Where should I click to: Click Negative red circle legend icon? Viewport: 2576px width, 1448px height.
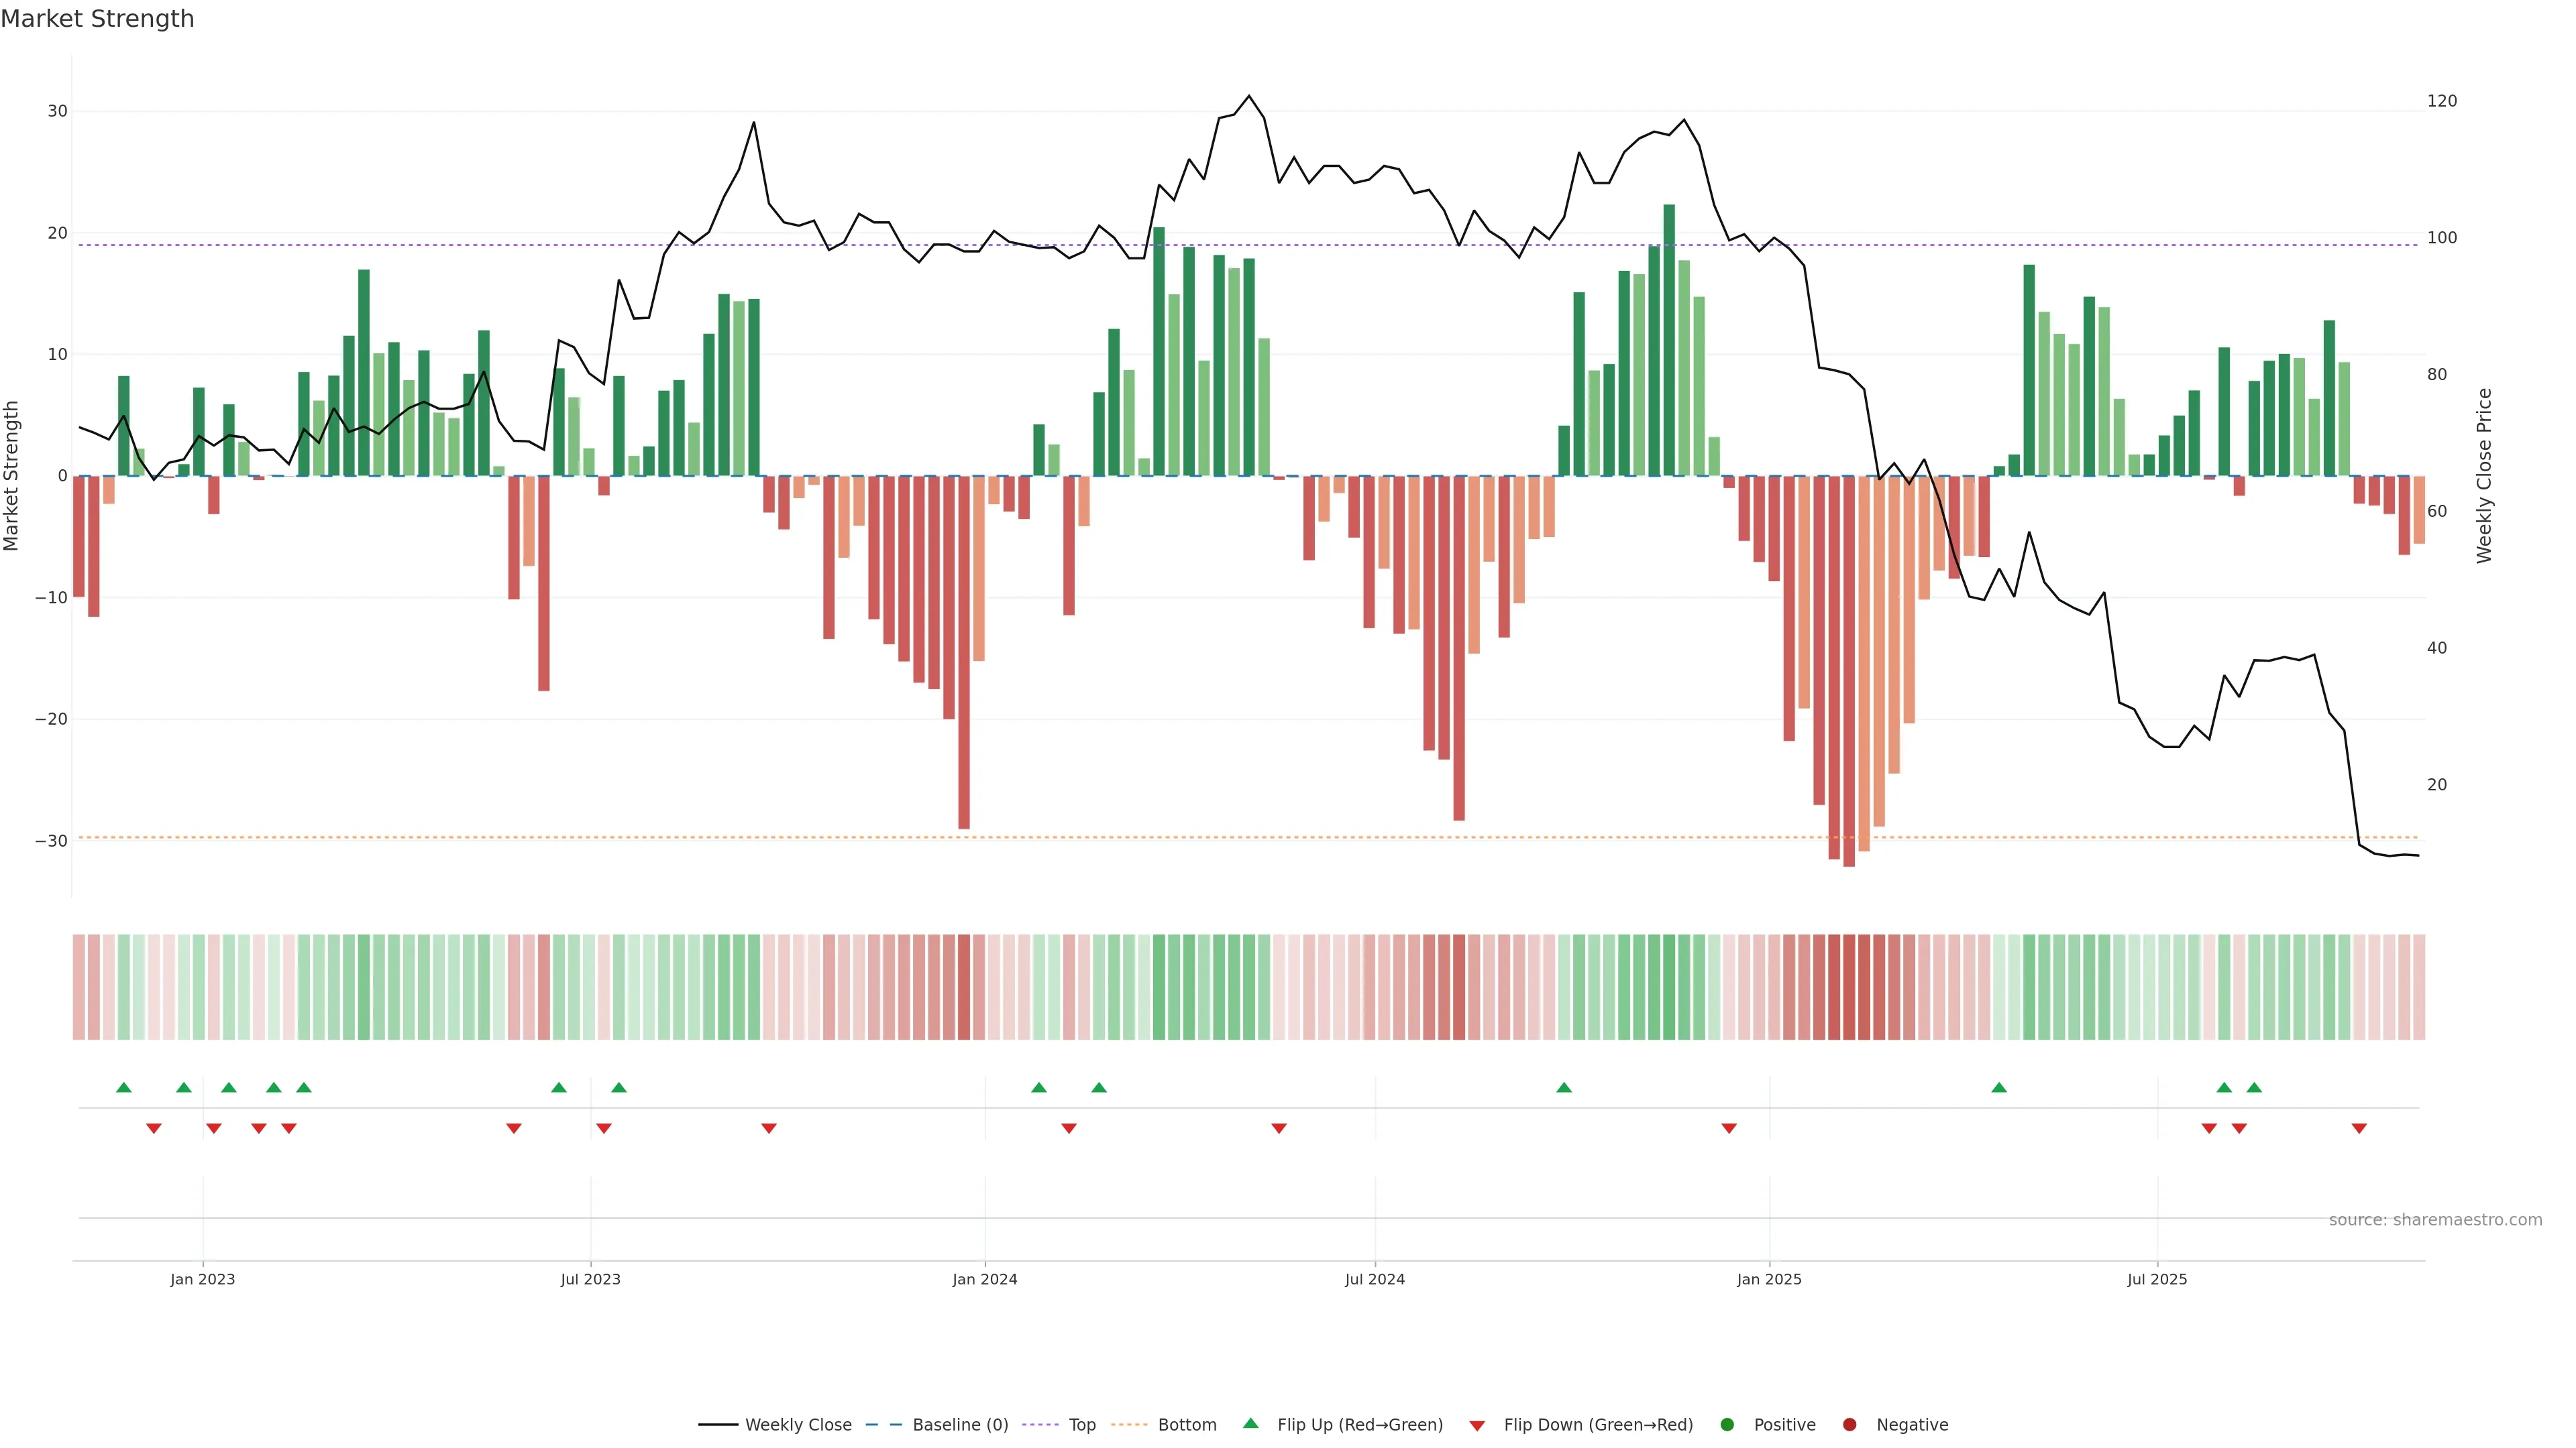click(1849, 1425)
